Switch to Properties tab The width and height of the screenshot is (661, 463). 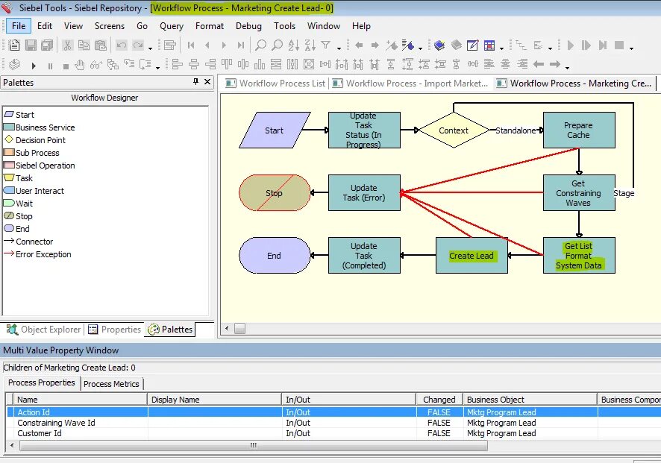coord(115,330)
